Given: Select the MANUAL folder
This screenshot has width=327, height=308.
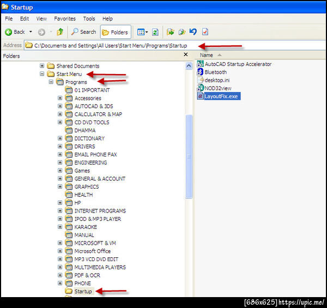Looking at the screenshot, I should (x=80, y=235).
